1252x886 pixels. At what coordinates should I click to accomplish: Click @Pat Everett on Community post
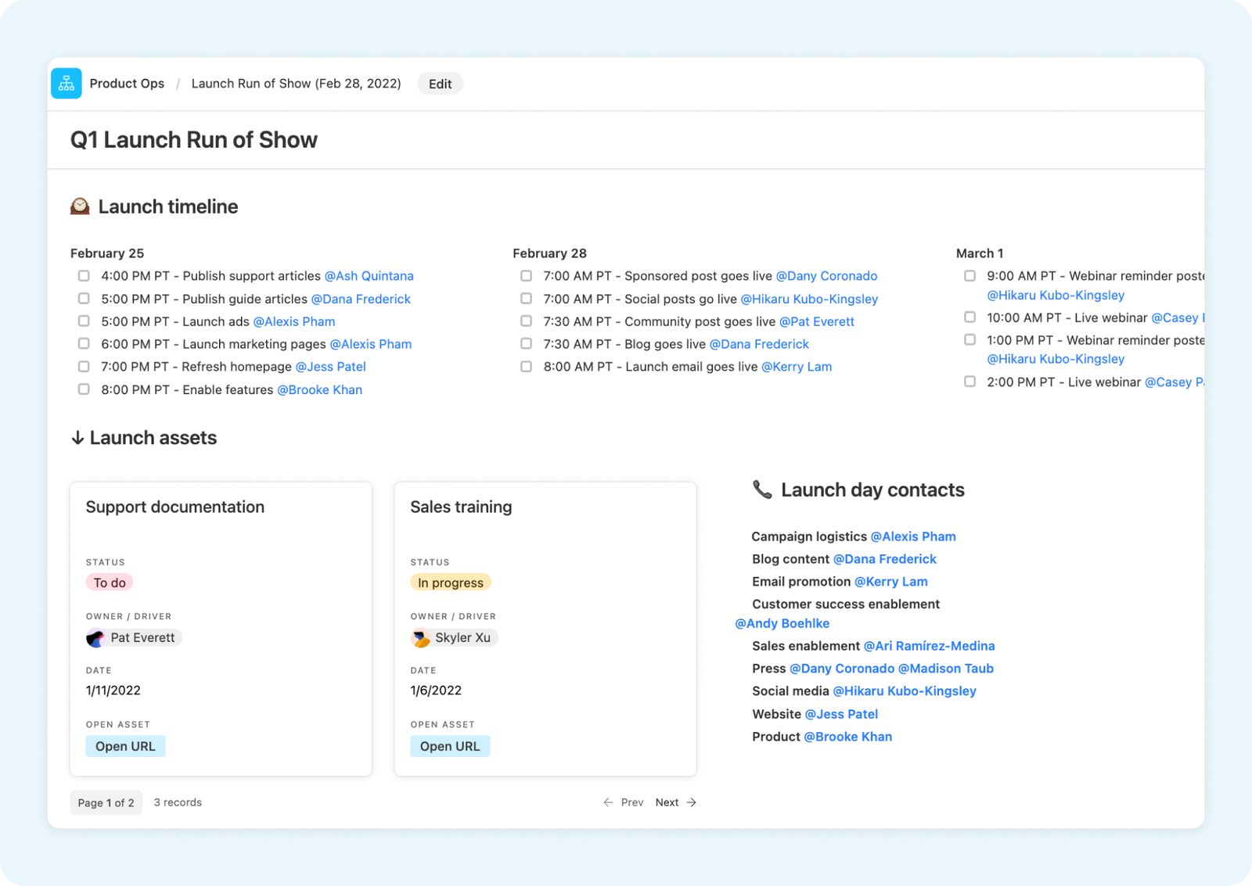(817, 321)
